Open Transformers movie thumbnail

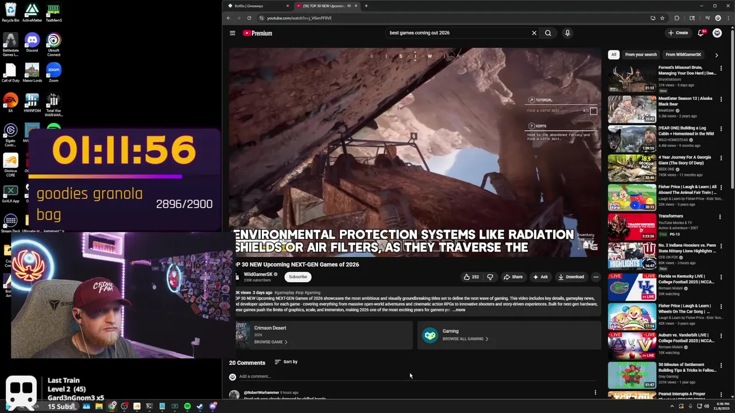(632, 227)
